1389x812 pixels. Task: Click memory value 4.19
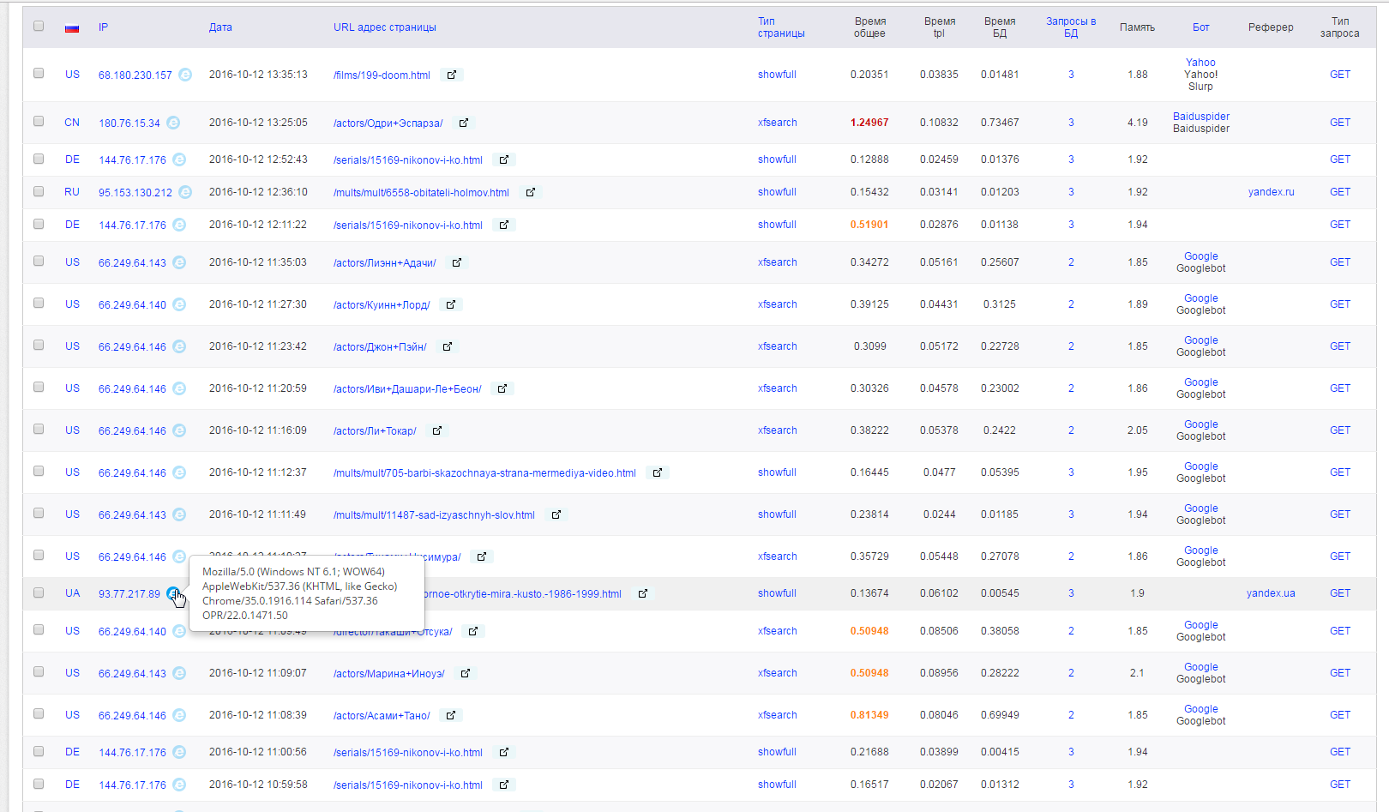[1137, 123]
